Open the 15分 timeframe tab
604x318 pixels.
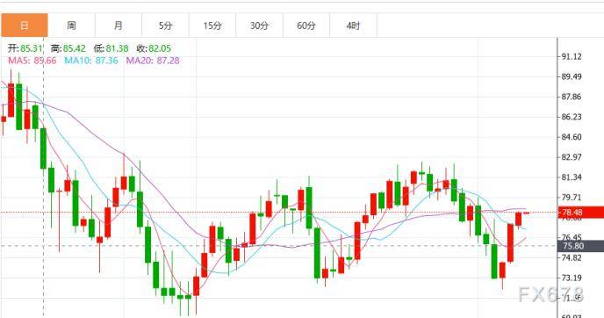coord(212,25)
